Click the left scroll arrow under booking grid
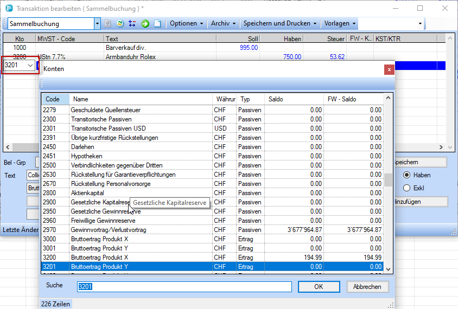This screenshot has width=458, height=309. tap(7, 147)
